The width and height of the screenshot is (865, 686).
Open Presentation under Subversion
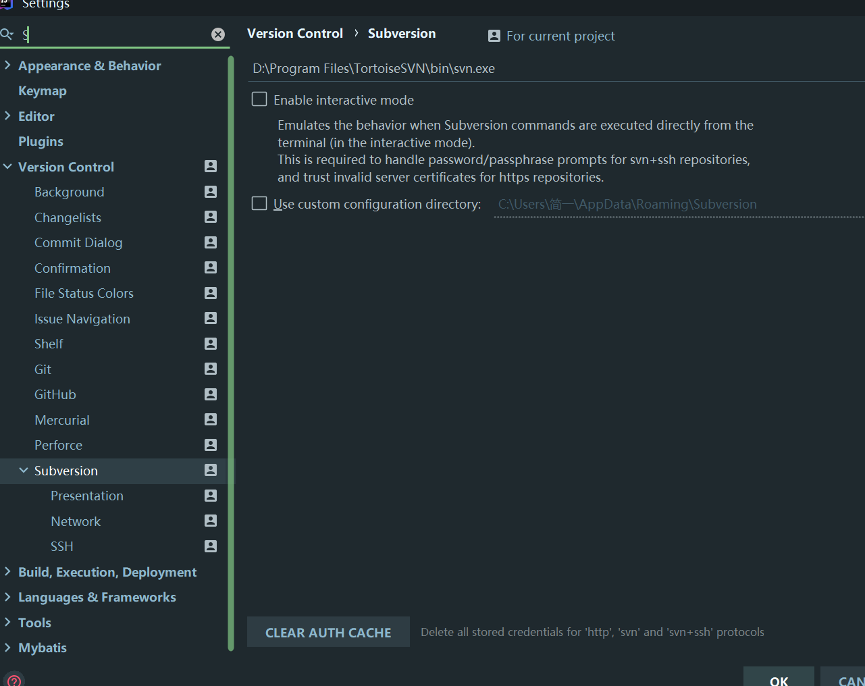(x=87, y=496)
